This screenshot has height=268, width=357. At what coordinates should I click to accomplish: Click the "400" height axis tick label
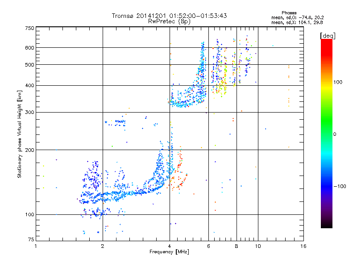pyautogui.click(x=29, y=85)
